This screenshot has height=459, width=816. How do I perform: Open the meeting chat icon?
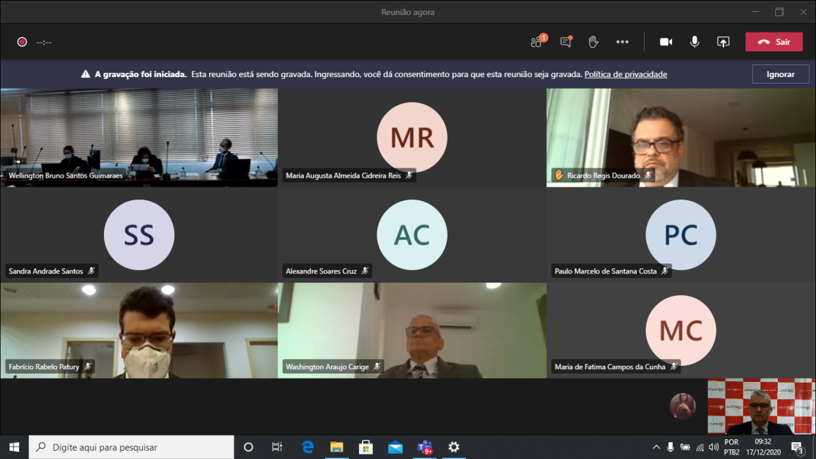[565, 42]
